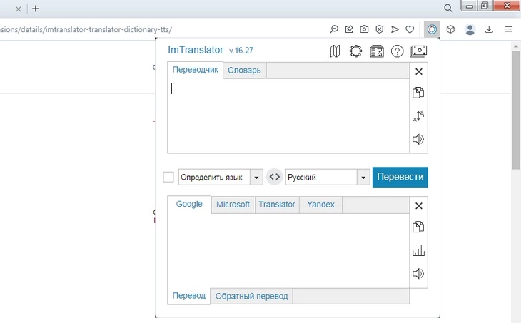Open the translation history hourglass icon
Viewport: 521px width, 323px height.
376,51
